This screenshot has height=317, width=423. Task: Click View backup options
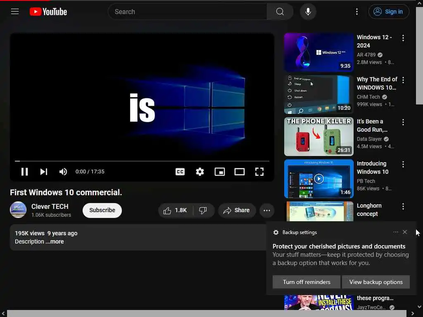pos(376,282)
